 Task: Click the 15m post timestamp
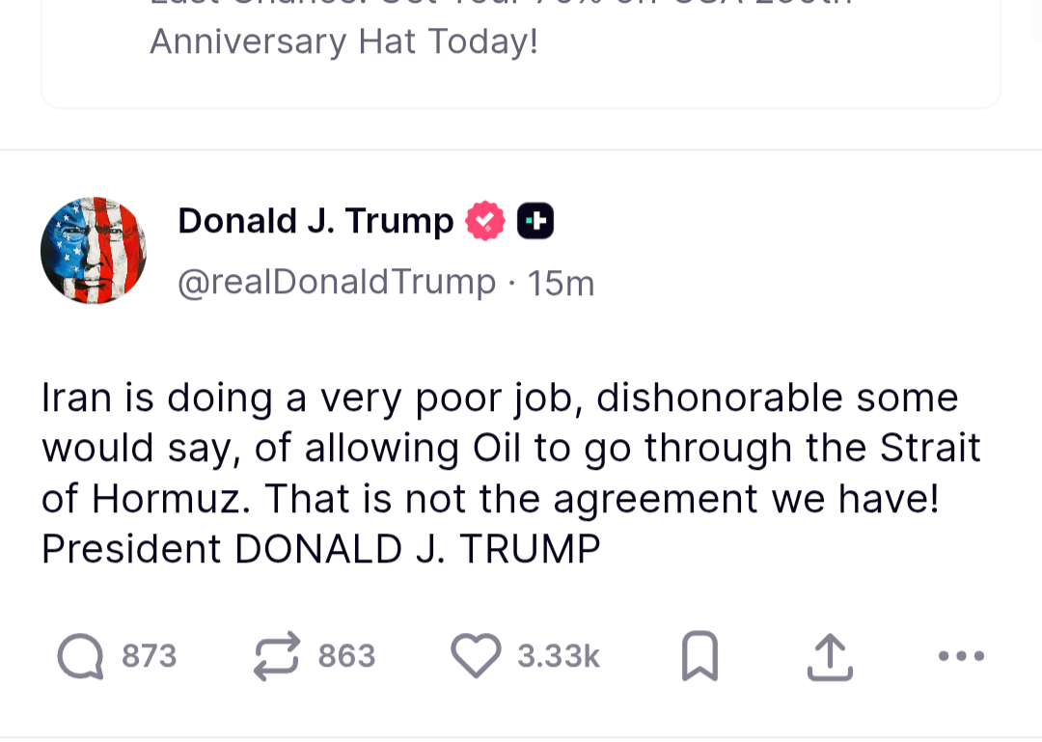[x=562, y=284]
